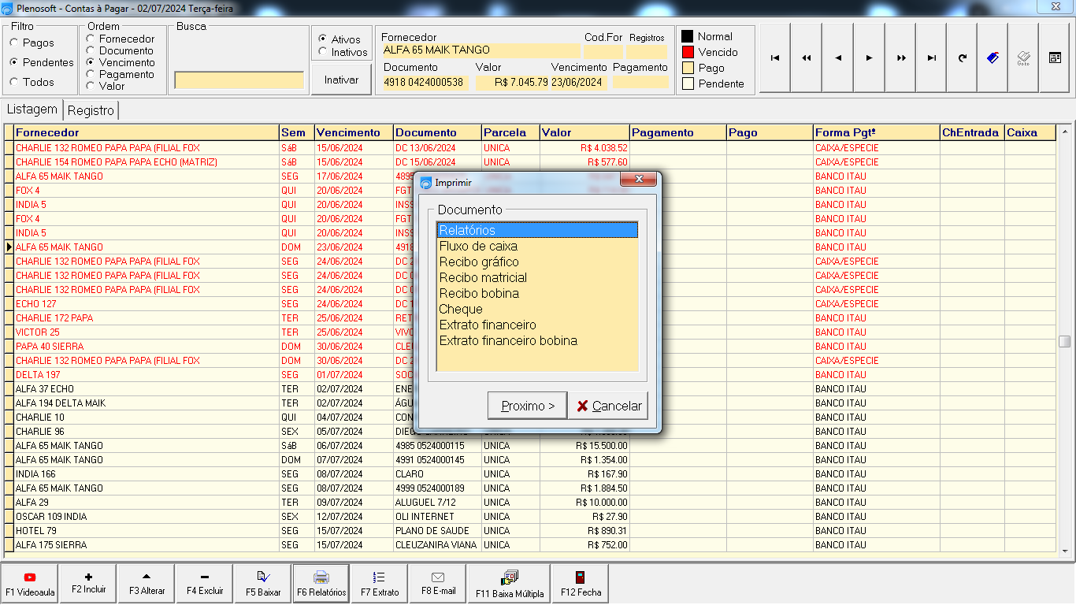Open the F1 Videoaula tutorial

point(30,584)
